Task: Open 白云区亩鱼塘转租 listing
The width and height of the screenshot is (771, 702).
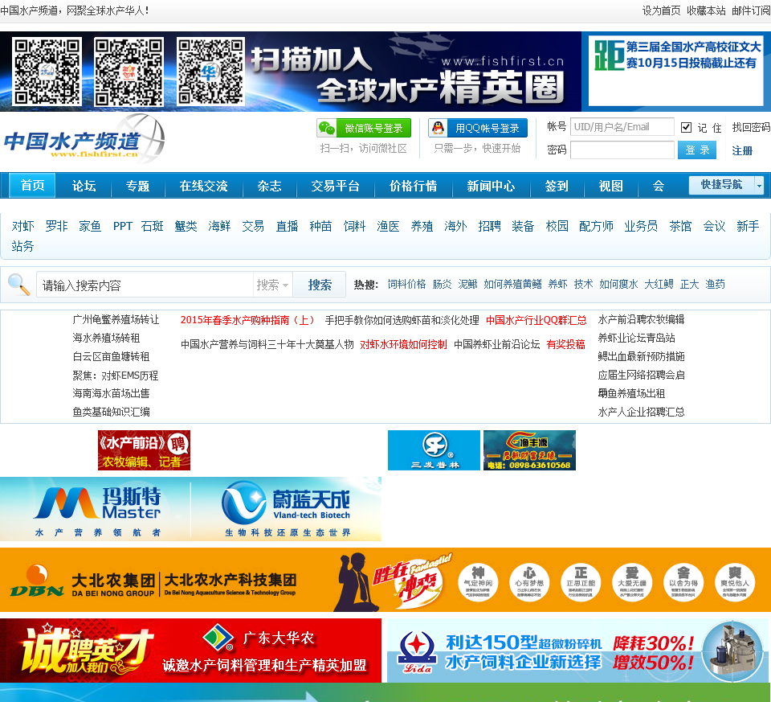Action: [x=111, y=356]
